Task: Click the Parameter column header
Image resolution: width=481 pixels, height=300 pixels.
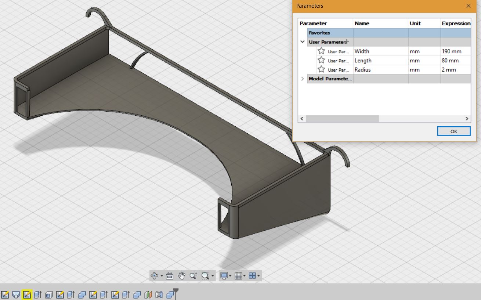Action: coord(325,23)
